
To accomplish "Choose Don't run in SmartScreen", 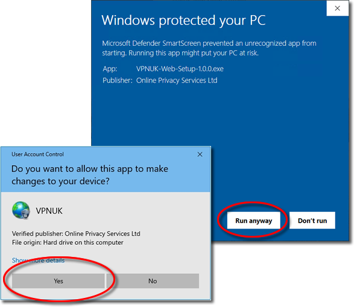I will 312,221.
